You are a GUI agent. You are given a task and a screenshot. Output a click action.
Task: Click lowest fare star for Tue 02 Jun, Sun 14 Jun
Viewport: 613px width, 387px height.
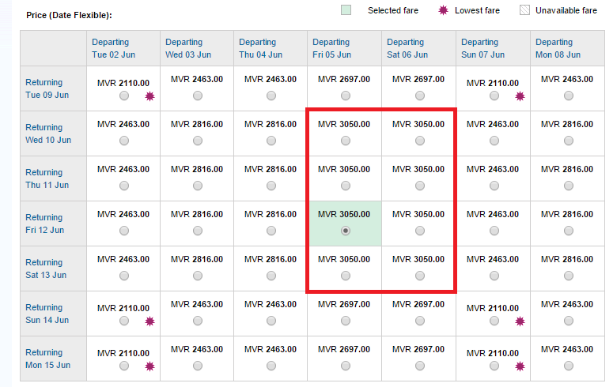coord(149,321)
